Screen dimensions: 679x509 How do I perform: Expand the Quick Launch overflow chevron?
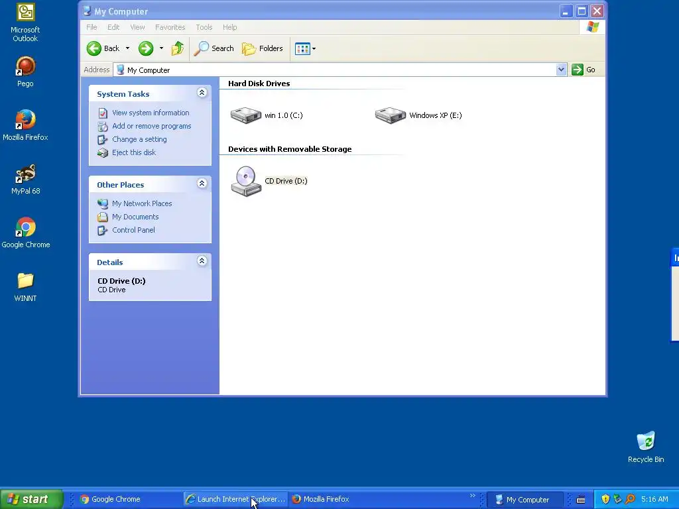[472, 496]
